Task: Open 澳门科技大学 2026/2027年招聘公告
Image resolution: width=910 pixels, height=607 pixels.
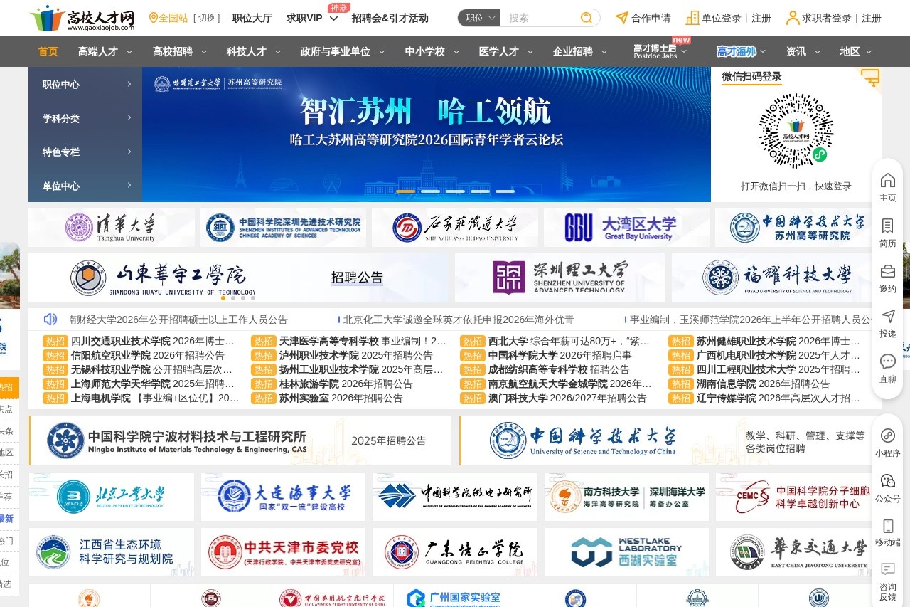Action: 567,398
